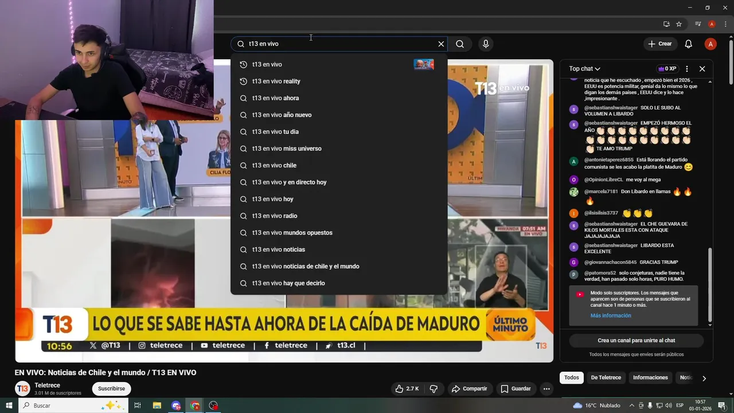
Task: Open File Explorer from the taskbar
Action: tap(157, 406)
